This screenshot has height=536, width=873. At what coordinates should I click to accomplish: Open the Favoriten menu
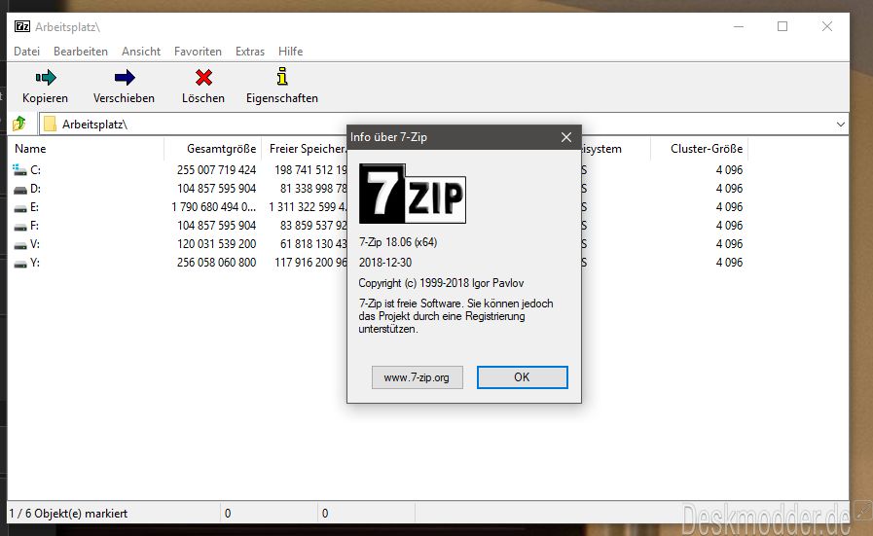(198, 52)
